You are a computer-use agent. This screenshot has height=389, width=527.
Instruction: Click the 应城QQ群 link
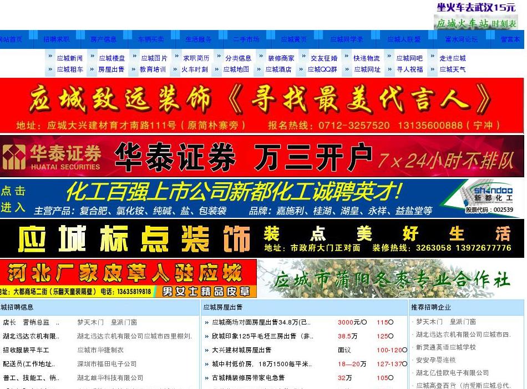point(322,69)
